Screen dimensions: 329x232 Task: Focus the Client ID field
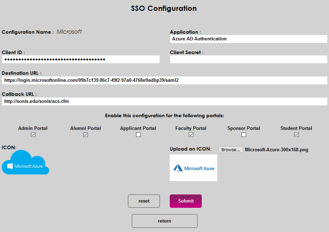click(x=80, y=59)
